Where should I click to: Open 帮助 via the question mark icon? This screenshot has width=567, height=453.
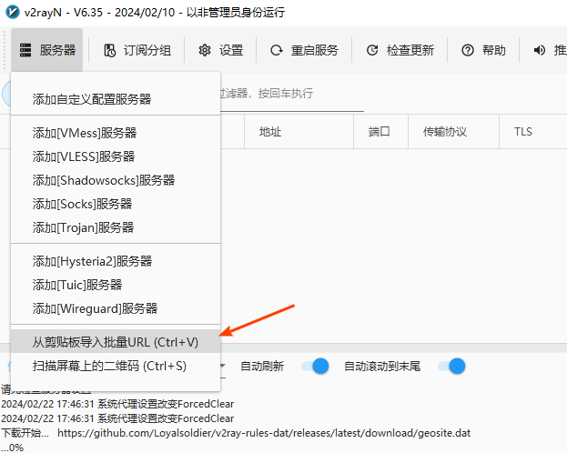point(468,50)
